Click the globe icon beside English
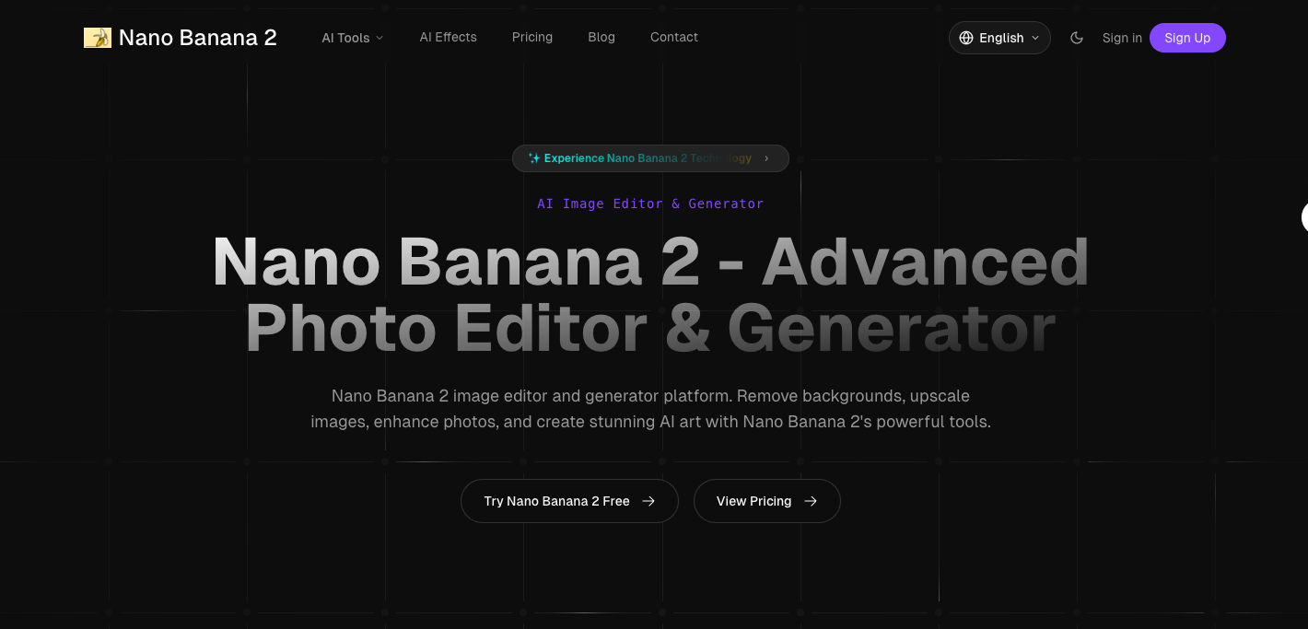 point(965,38)
